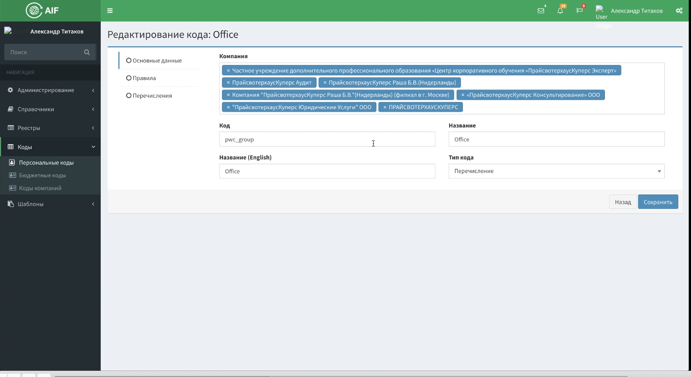This screenshot has width=691, height=377.
Task: Expand the Справочники menu chevron
Action: (93, 109)
